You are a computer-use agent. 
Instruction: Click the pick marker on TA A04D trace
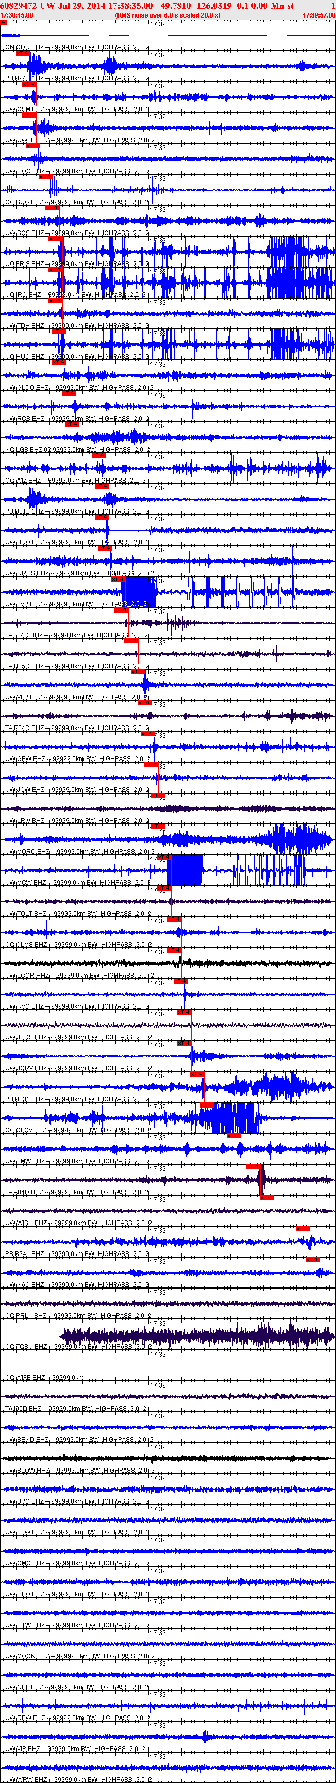tap(253, 1166)
